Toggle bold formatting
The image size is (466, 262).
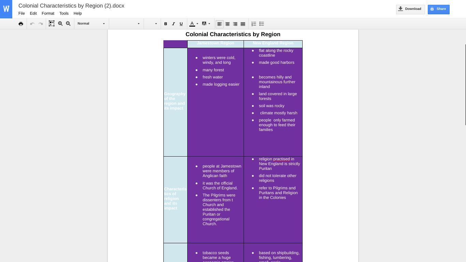(165, 24)
